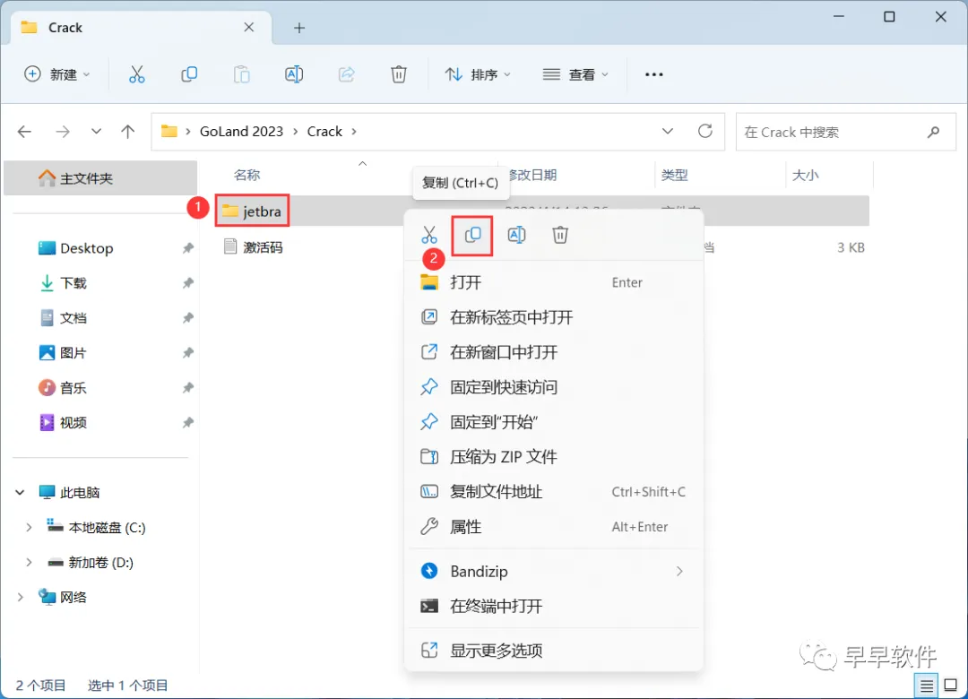This screenshot has width=968, height=699.
Task: Expand the Bandizip submenu
Action: [679, 571]
